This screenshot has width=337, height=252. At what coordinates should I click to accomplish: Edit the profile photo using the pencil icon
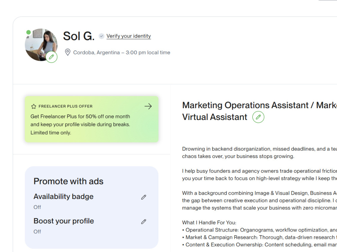tap(51, 57)
